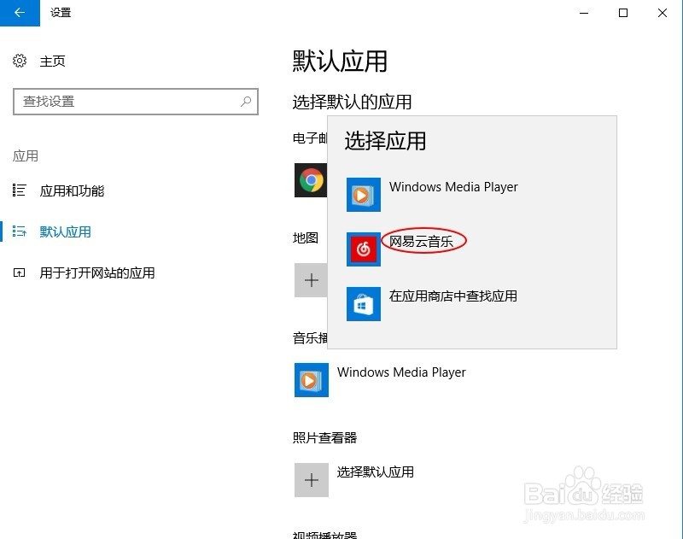The width and height of the screenshot is (683, 539).
Task: Click the Chrome icon under 电子邮件
Action: click(x=311, y=179)
